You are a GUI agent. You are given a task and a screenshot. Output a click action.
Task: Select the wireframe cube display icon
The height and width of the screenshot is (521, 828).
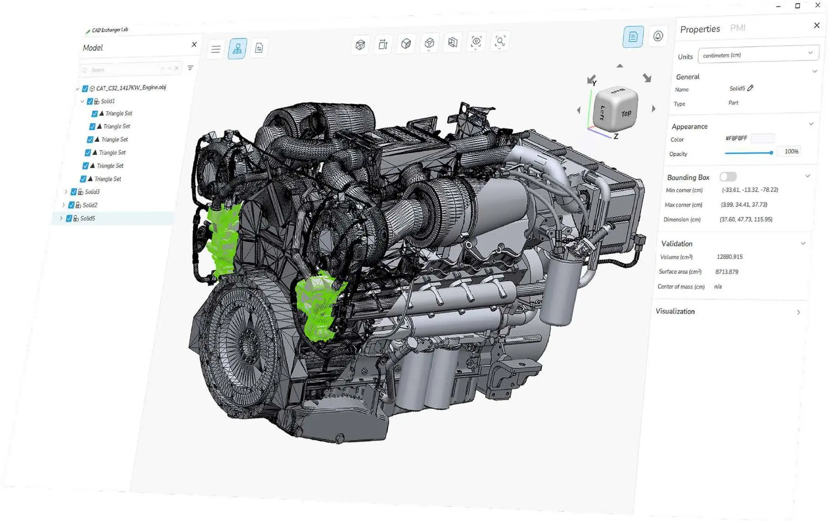[x=360, y=45]
